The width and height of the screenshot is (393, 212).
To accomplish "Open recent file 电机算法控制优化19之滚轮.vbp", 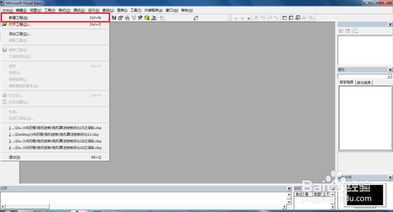I will click(x=55, y=128).
